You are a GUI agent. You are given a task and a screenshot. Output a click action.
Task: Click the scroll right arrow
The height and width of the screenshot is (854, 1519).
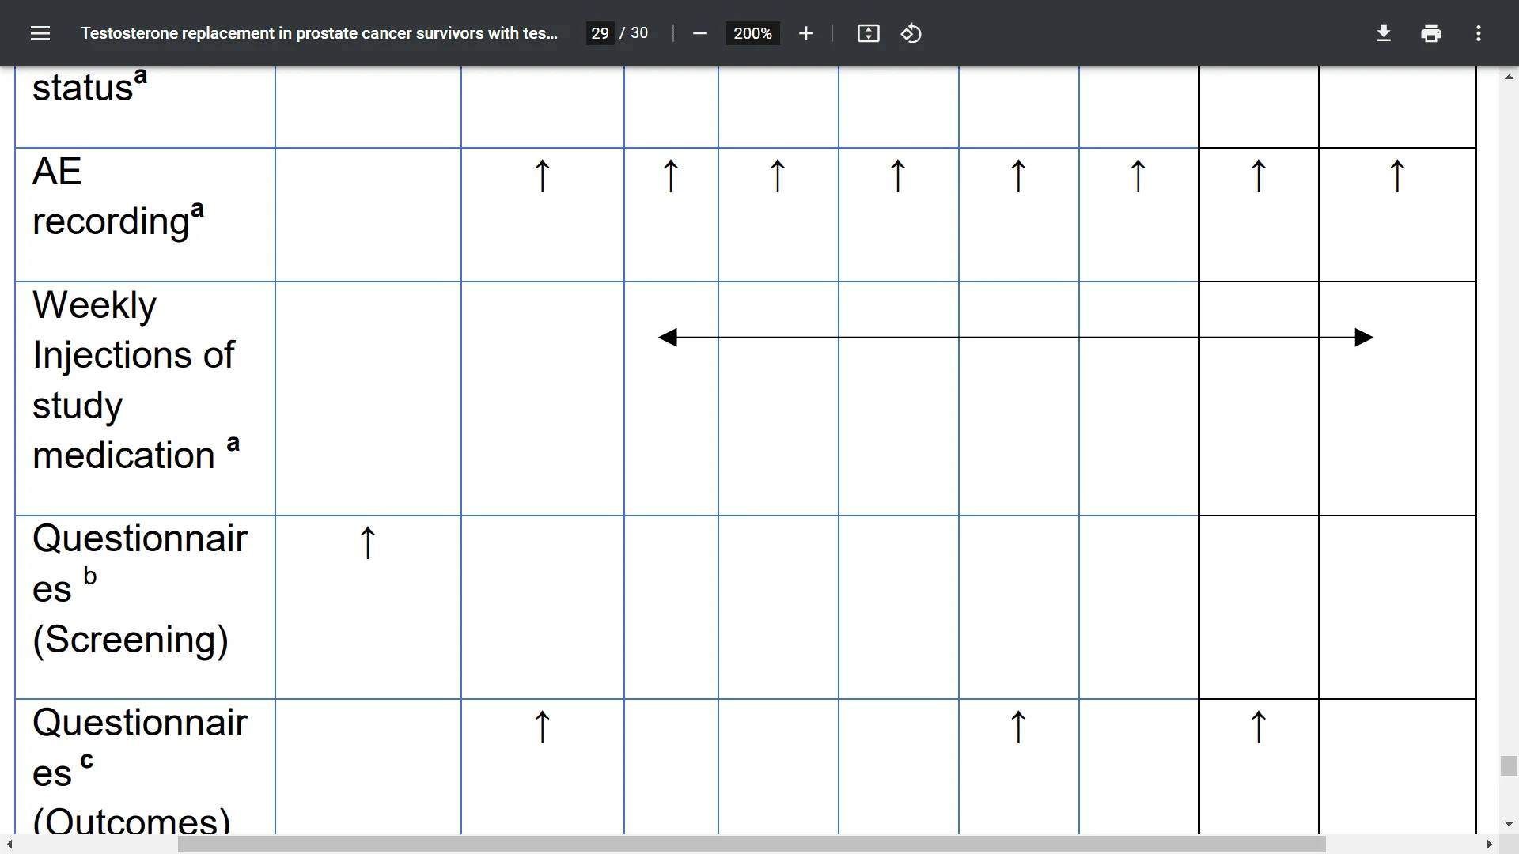tap(1489, 845)
